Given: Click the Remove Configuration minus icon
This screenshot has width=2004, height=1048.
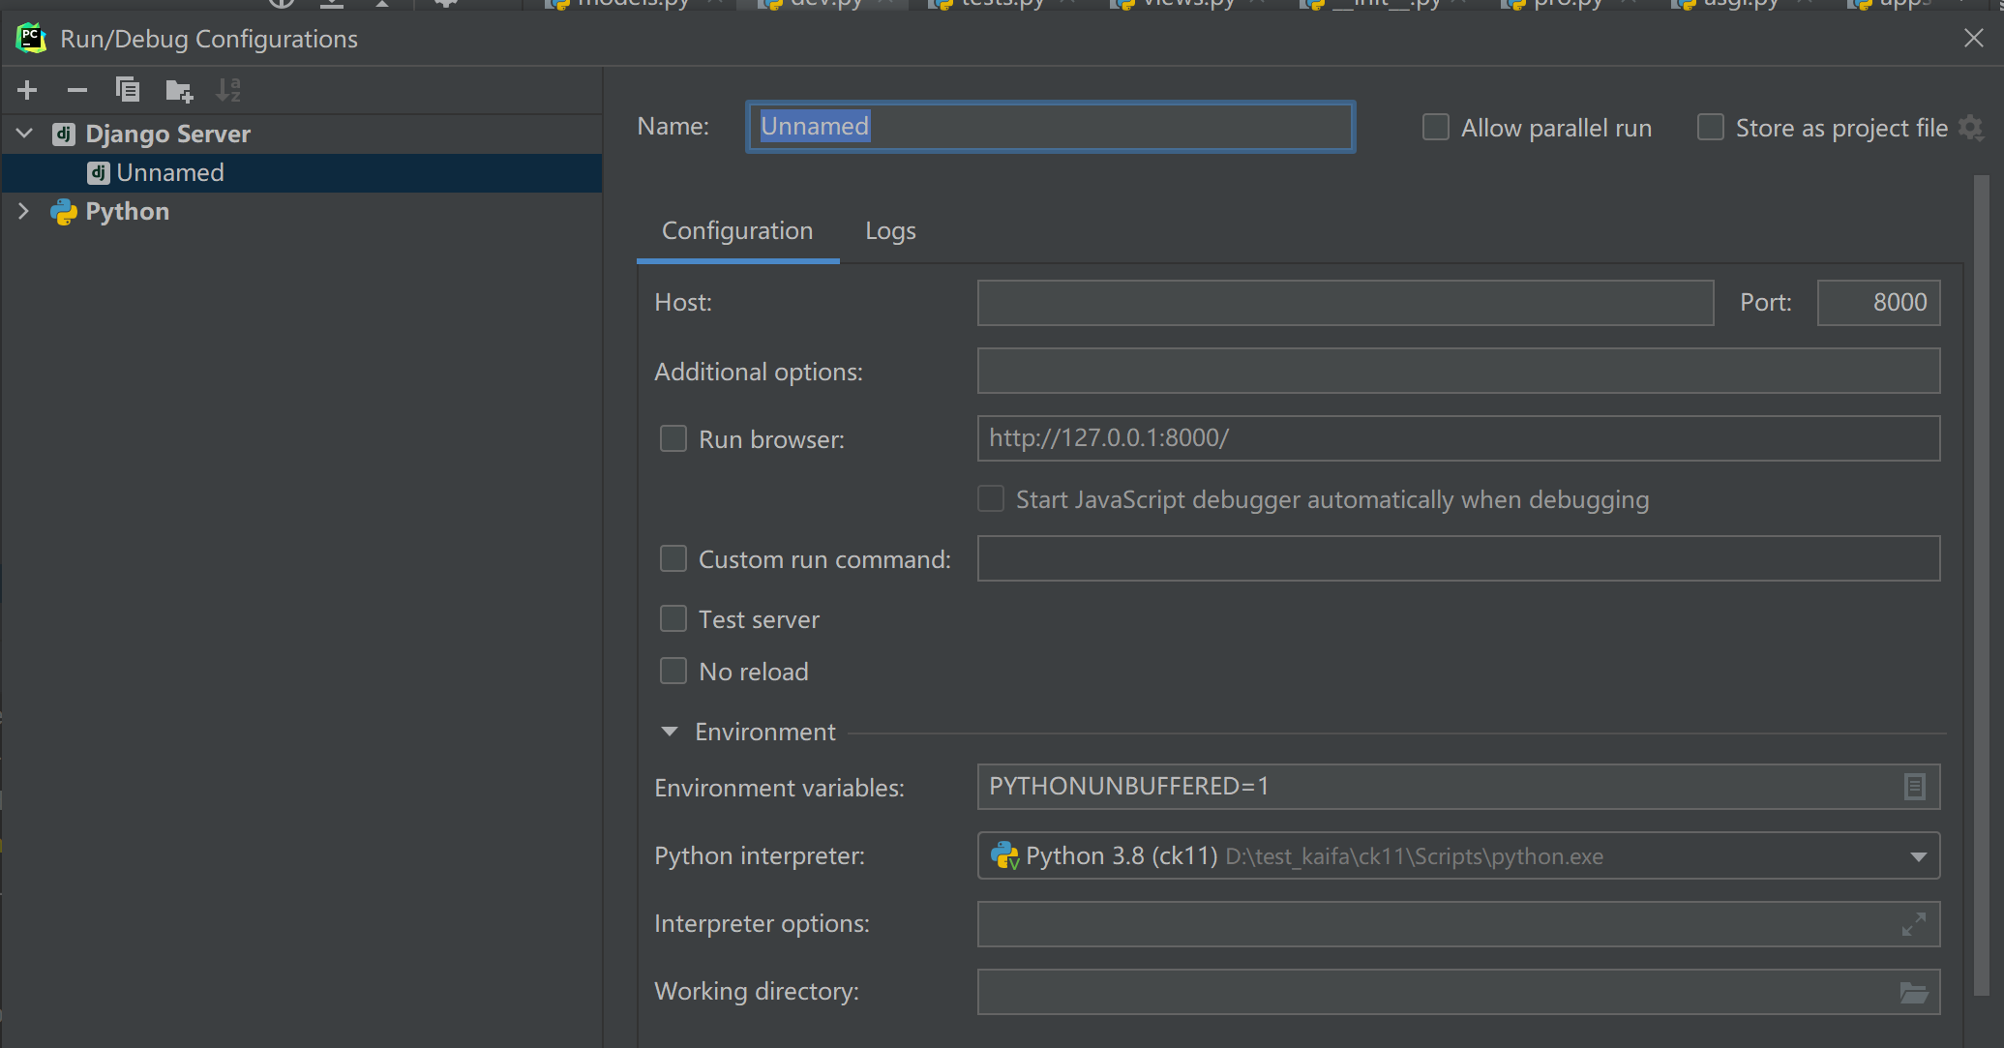Looking at the screenshot, I should tap(77, 90).
